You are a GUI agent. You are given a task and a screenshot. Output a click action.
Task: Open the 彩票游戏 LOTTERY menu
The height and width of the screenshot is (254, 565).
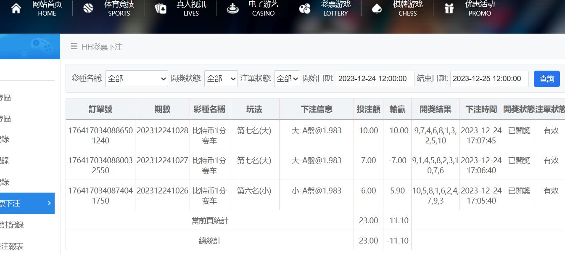335,8
